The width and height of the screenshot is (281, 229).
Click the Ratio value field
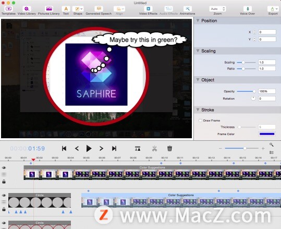point(267,68)
